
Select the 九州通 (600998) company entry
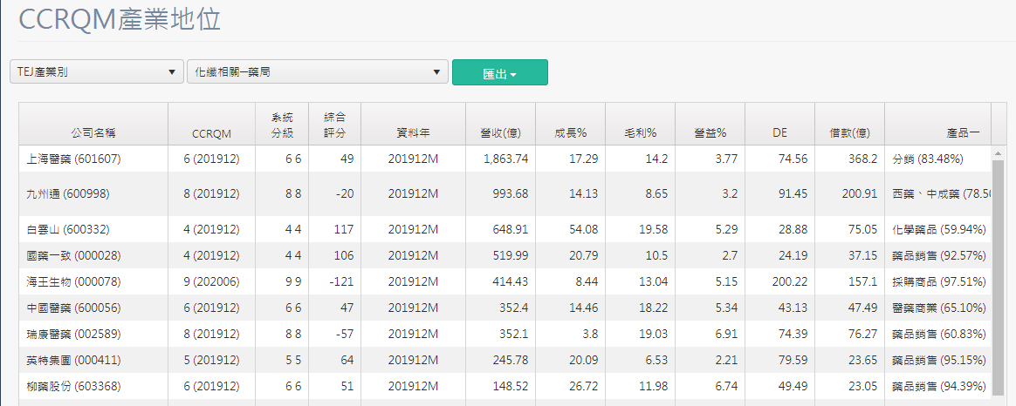(x=68, y=194)
